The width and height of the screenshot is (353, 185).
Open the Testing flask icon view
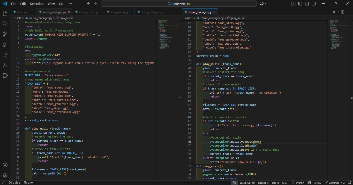[5, 65]
